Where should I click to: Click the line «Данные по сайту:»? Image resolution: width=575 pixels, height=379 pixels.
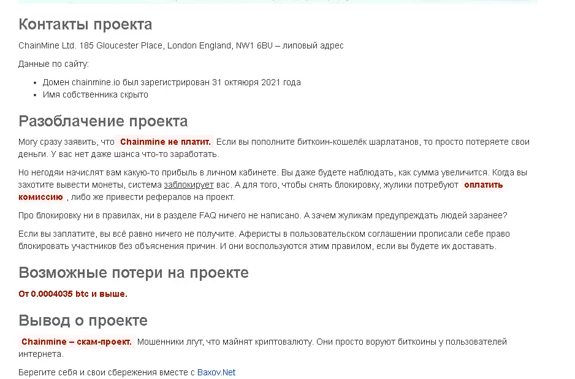pyautogui.click(x=53, y=64)
